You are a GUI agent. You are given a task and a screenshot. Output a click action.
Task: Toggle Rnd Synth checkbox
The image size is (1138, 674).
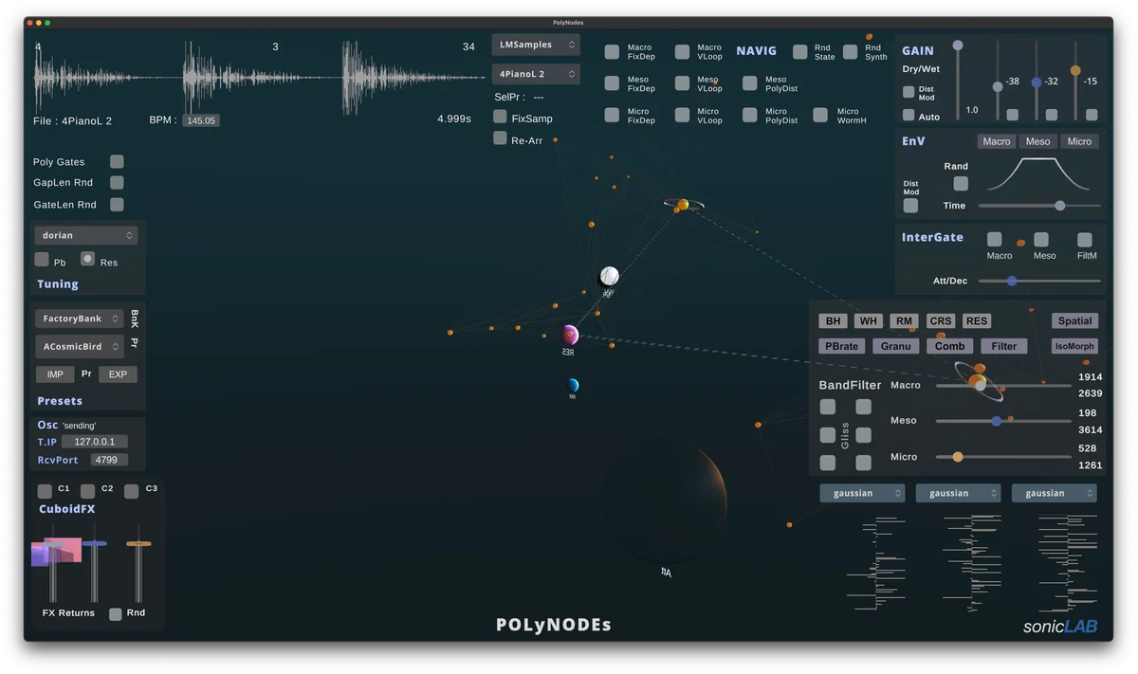(851, 52)
